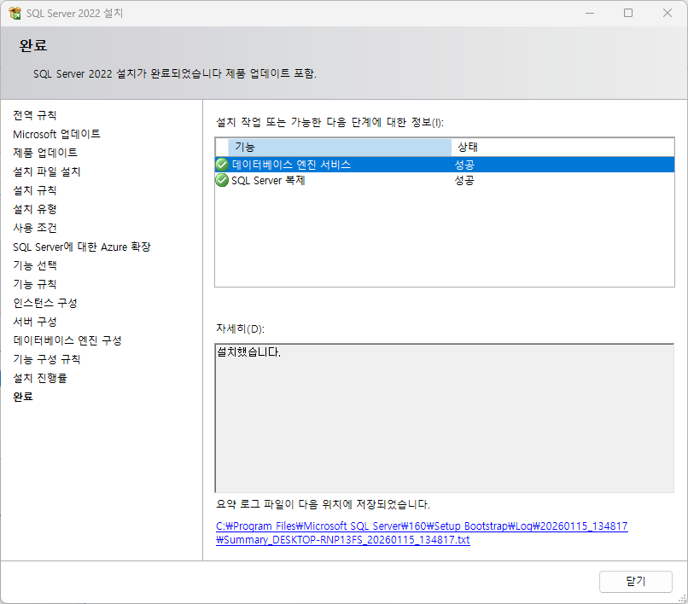Click the SQL Server setup icon in title bar
688x604 pixels.
[x=15, y=13]
